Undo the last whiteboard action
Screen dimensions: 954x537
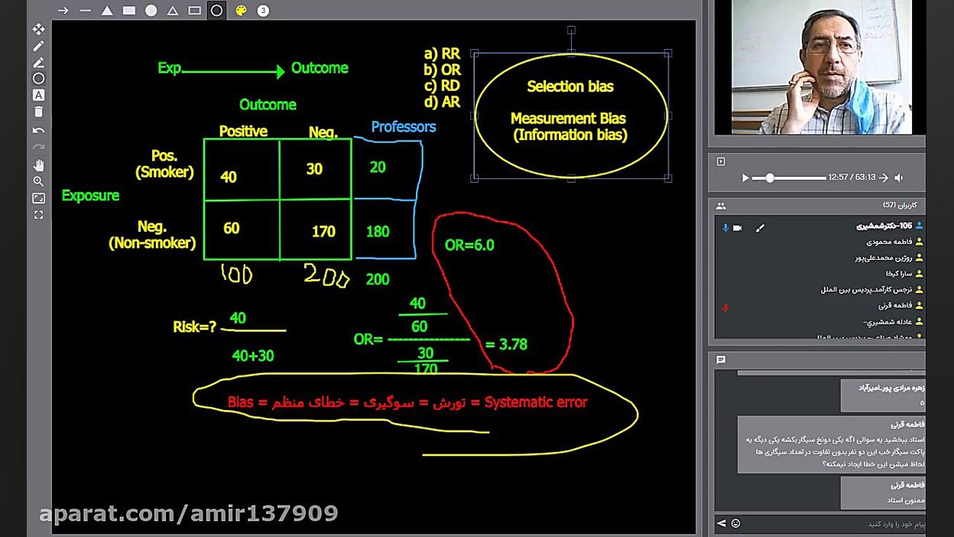click(x=38, y=131)
